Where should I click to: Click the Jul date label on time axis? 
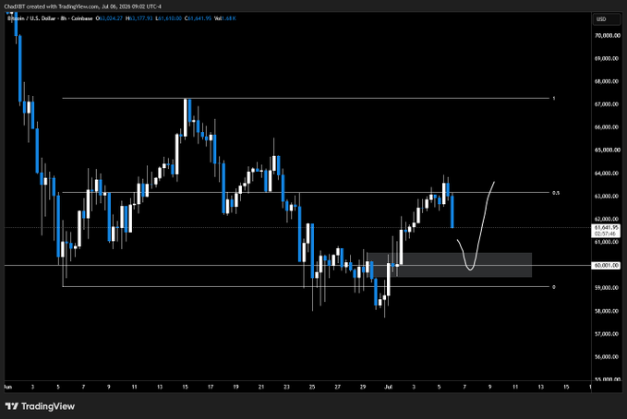point(388,387)
